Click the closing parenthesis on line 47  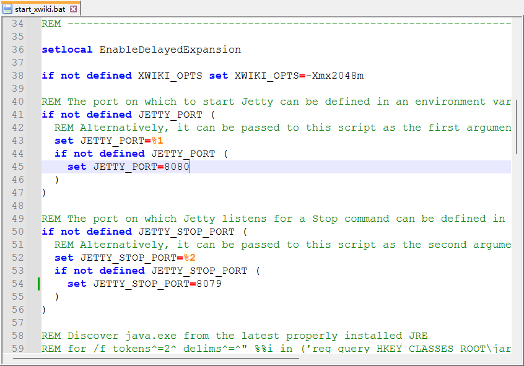[x=44, y=193]
